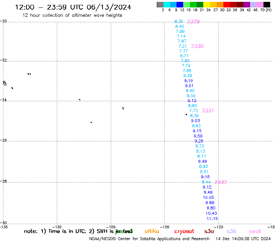Image resolution: width=275 pixels, height=242 pixels.
Task: Click the wave height value 8.71
Action: tap(184, 56)
